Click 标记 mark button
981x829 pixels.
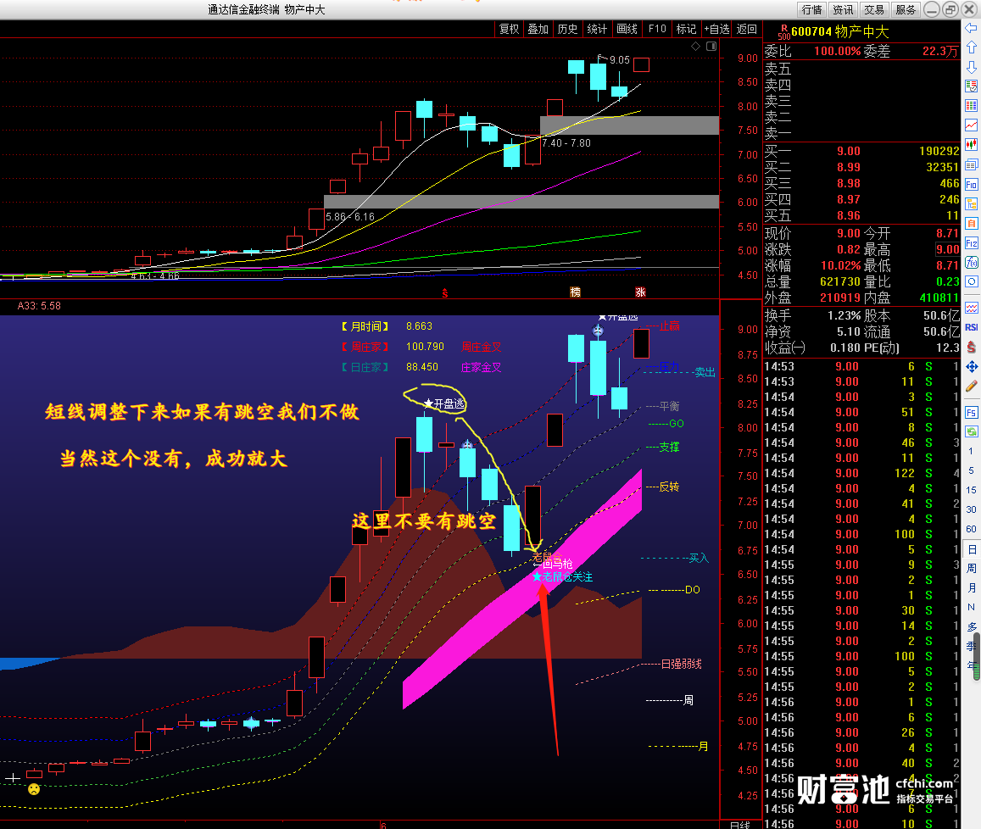coord(686,29)
